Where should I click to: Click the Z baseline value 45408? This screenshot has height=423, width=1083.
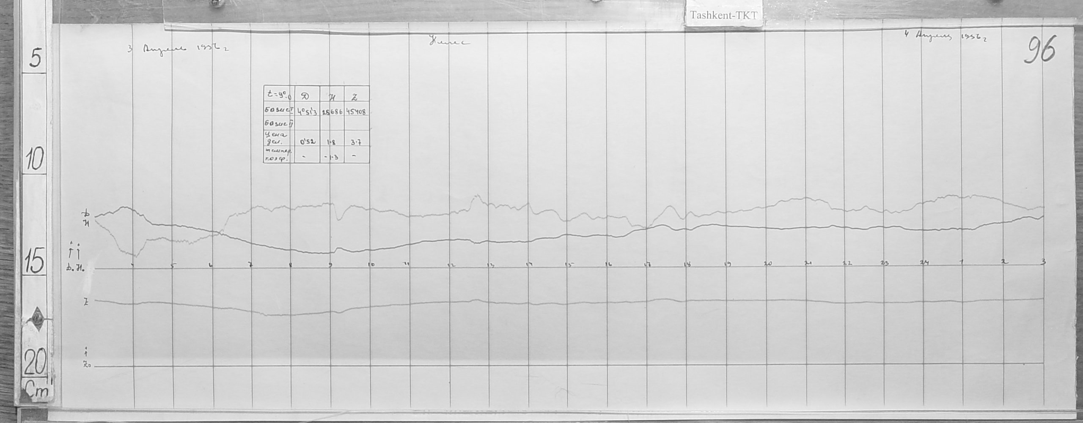pyautogui.click(x=356, y=112)
